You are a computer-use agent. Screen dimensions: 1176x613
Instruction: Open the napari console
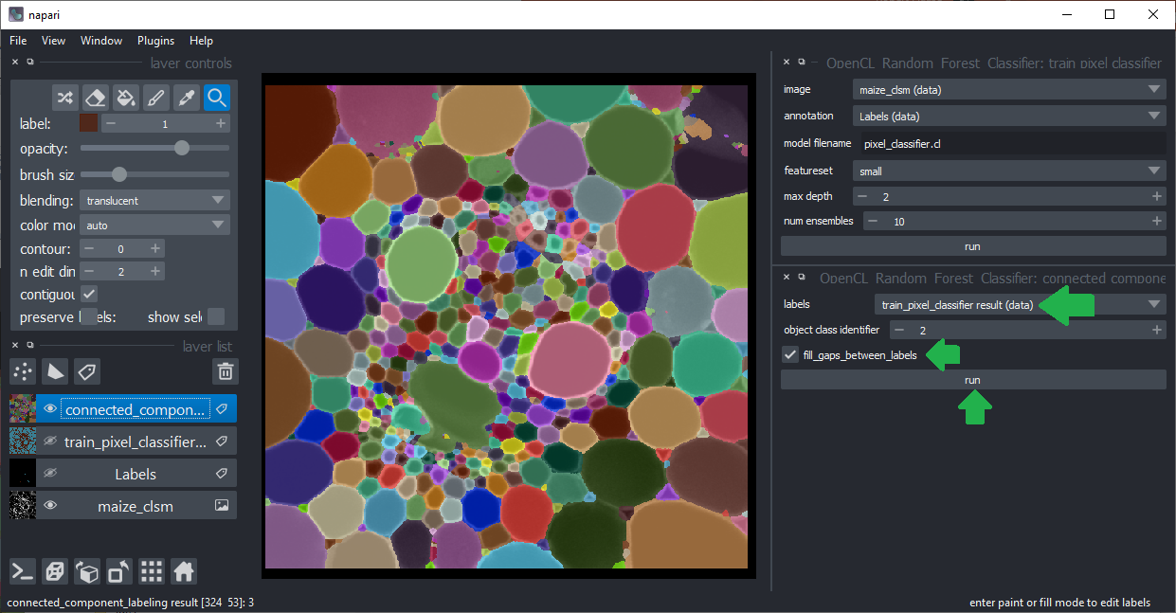click(x=23, y=571)
